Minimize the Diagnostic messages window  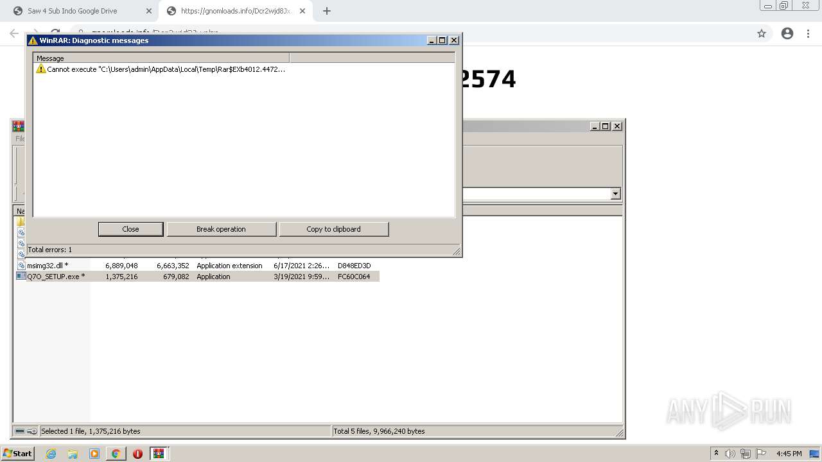(432, 40)
